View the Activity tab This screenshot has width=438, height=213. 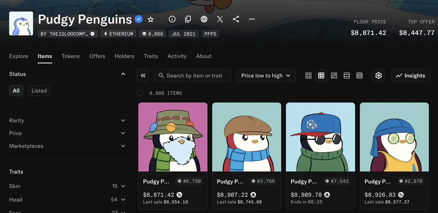(x=177, y=56)
